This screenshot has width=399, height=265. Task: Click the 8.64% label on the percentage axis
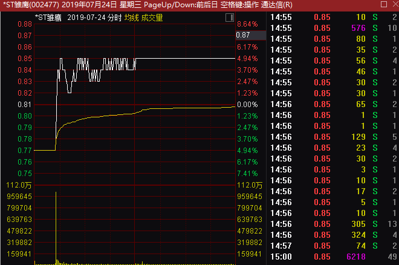pos(247,24)
